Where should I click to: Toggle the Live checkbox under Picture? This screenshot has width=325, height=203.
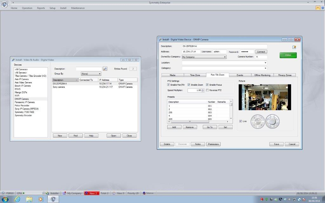(241, 121)
